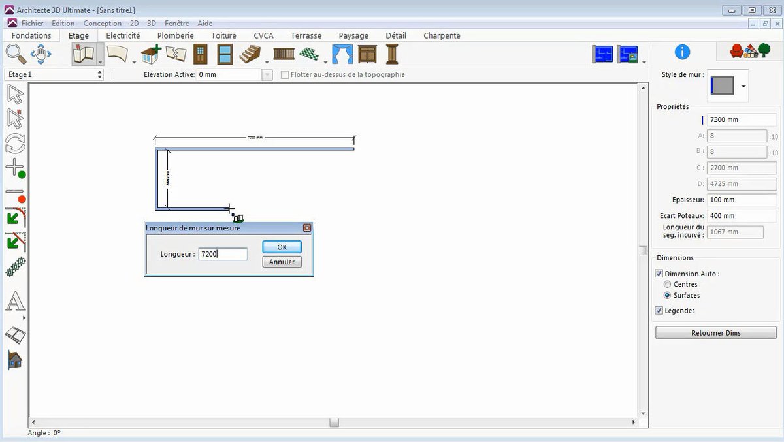This screenshot has height=442, width=784.
Task: Switch to the Toiture tab
Action: [x=223, y=35]
